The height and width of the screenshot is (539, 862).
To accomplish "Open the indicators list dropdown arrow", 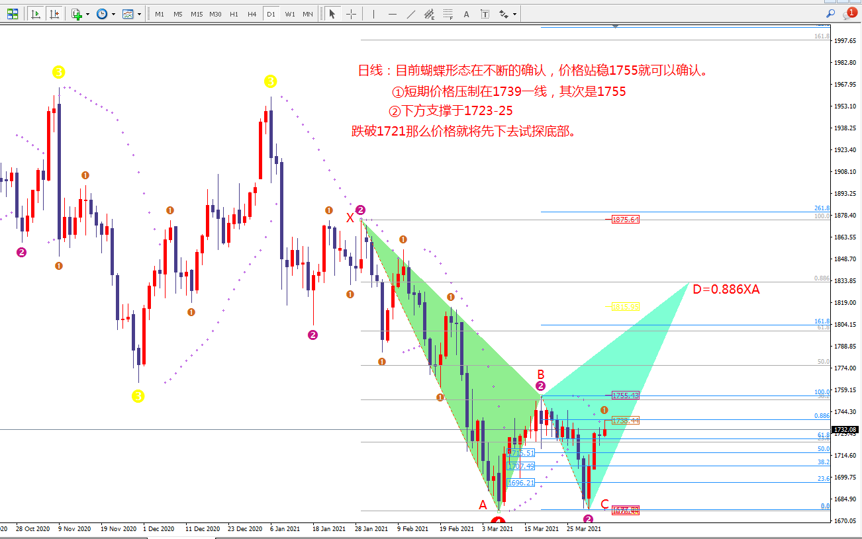I will pyautogui.click(x=87, y=14).
